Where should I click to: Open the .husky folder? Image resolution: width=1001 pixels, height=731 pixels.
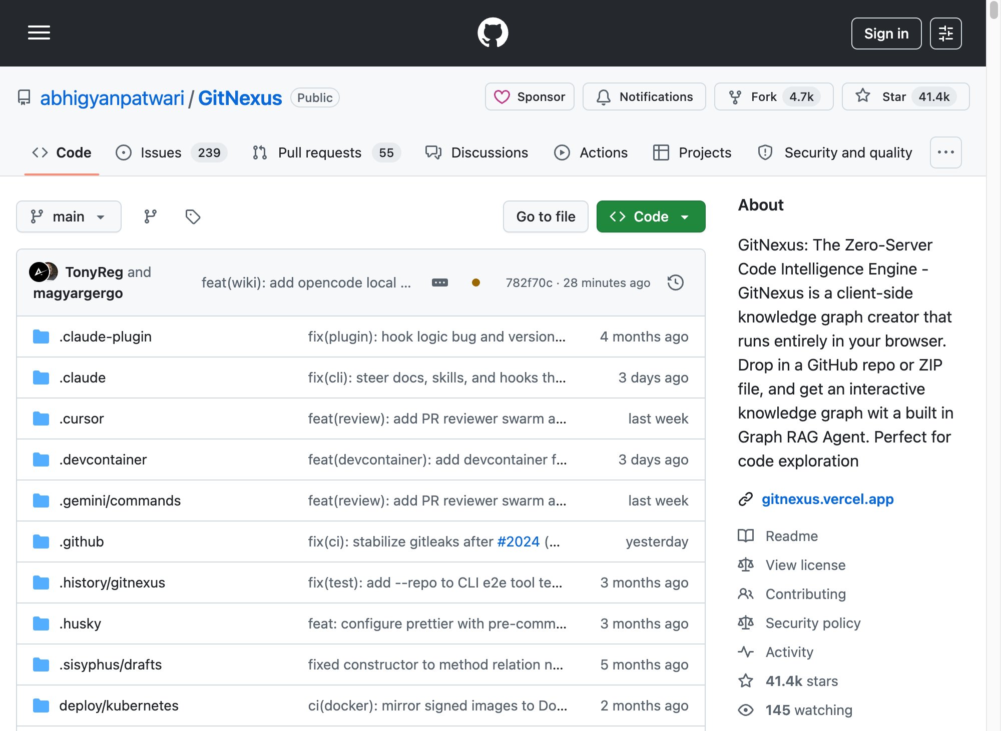point(80,623)
